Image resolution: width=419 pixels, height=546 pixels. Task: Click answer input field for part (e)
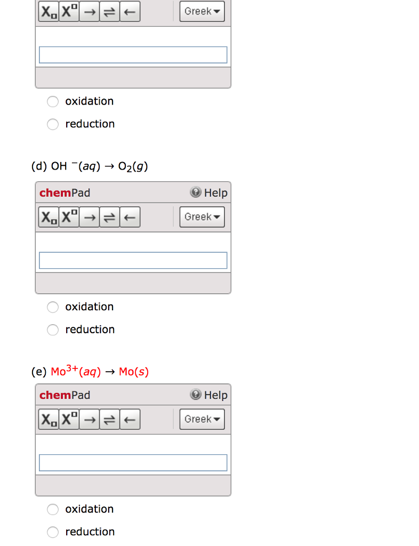click(133, 462)
